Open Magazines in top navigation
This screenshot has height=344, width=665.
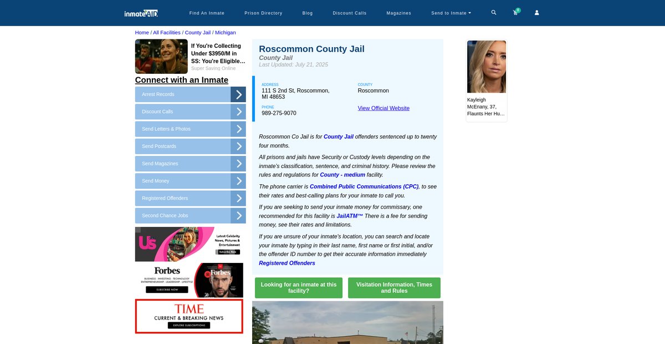(399, 13)
